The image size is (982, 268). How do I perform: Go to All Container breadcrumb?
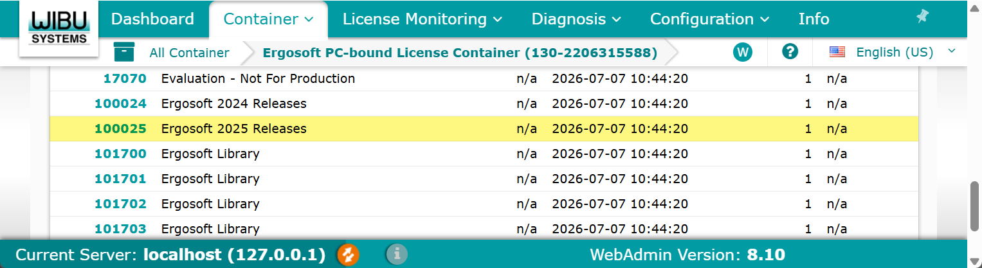pos(189,53)
